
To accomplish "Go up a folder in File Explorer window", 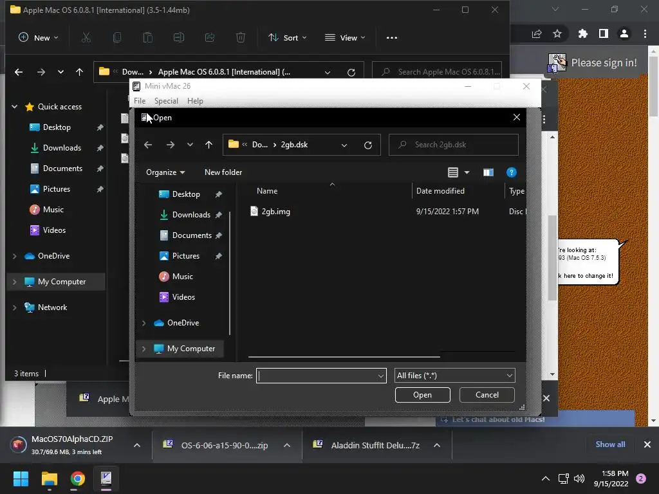I will pos(79,72).
